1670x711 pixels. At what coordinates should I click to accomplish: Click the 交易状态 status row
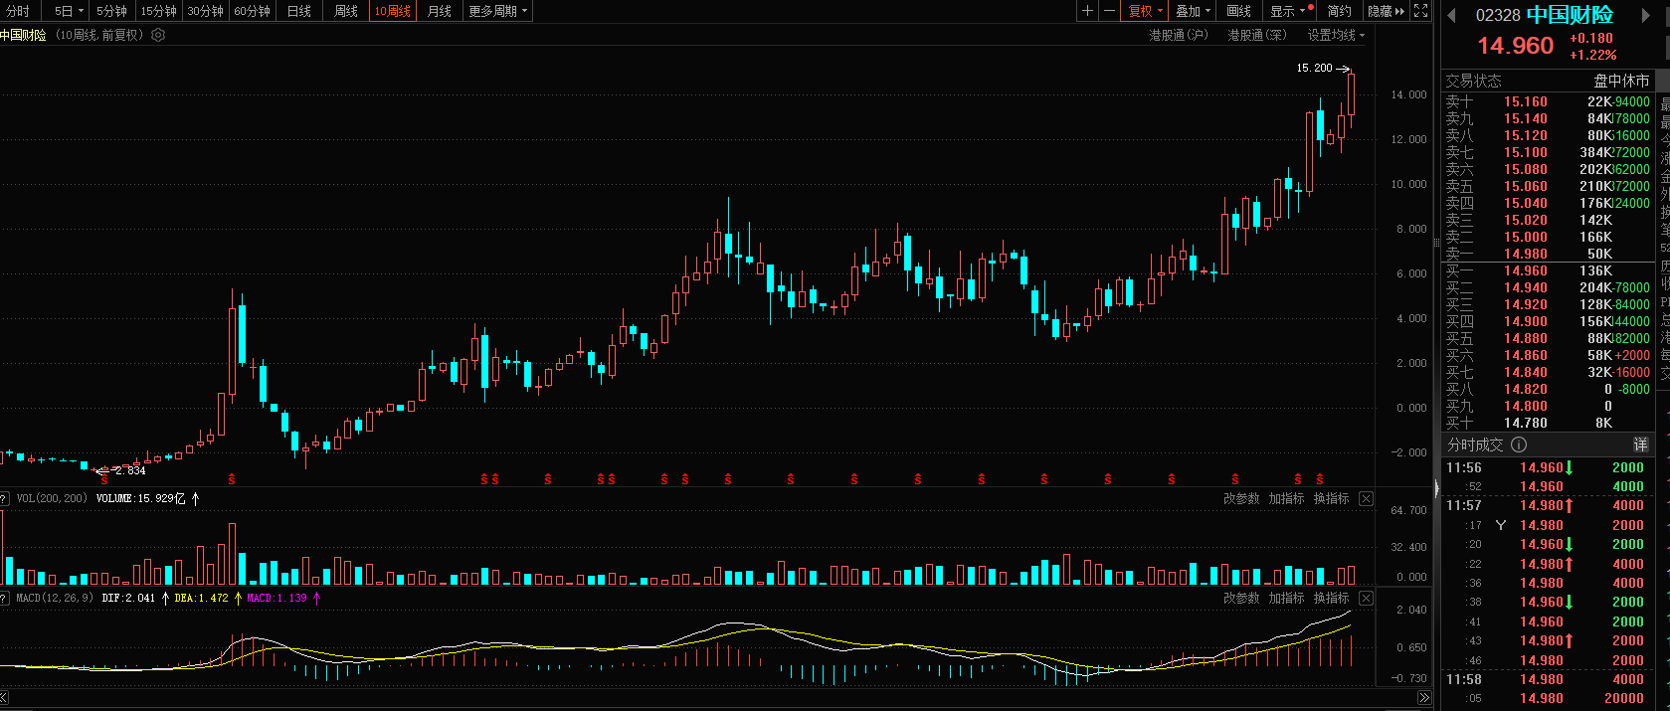pyautogui.click(x=1548, y=81)
